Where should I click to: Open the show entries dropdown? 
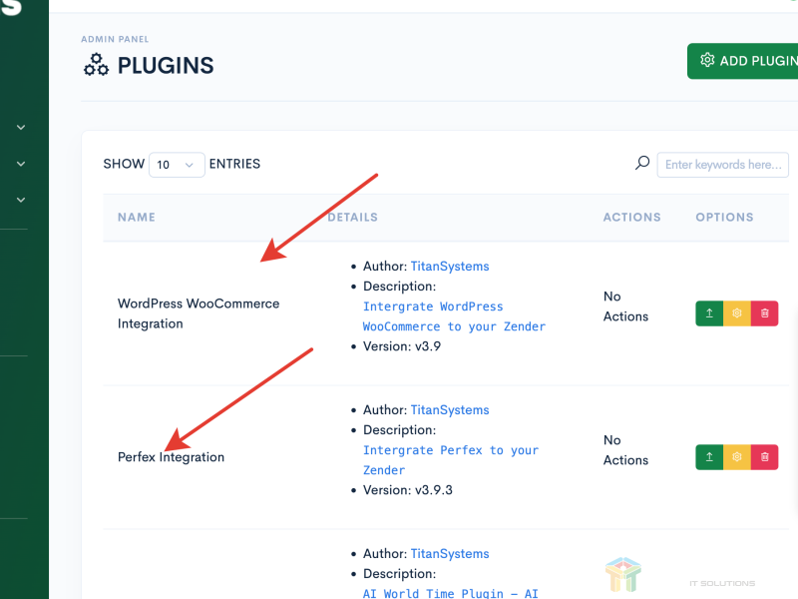click(x=177, y=165)
